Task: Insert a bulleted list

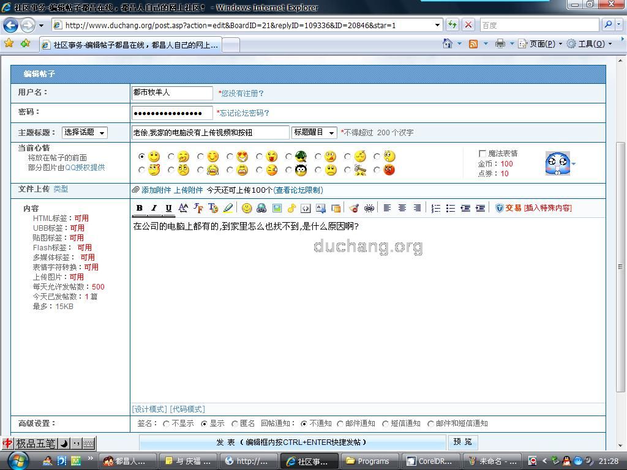Action: [x=450, y=208]
